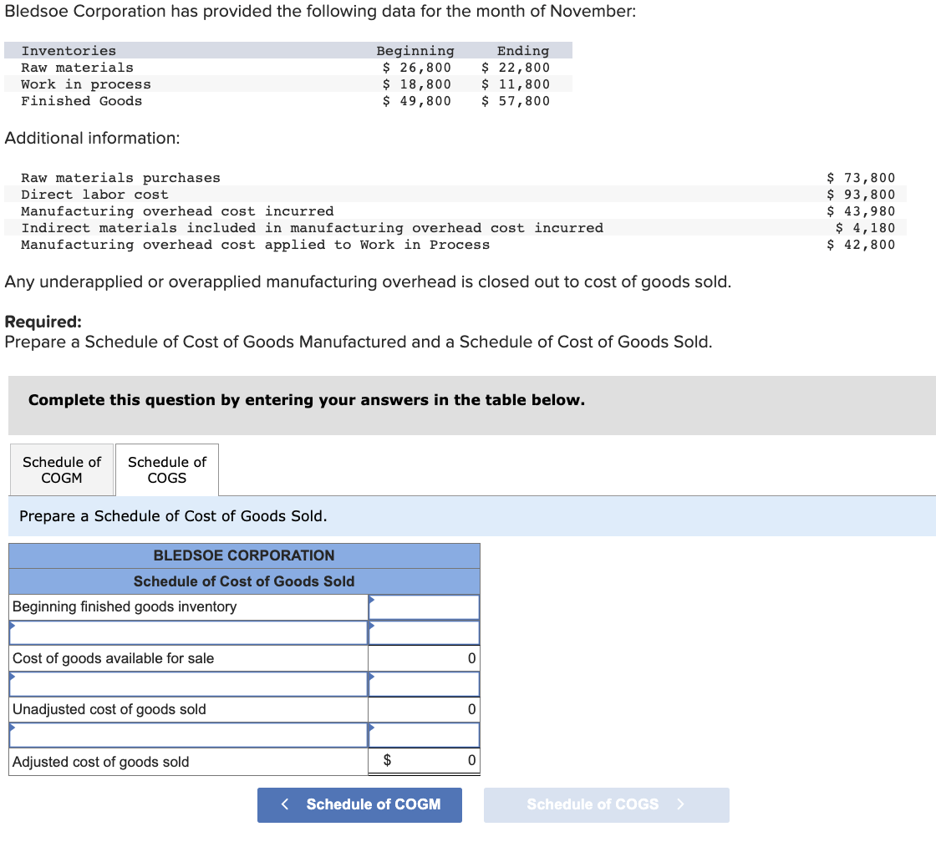The height and width of the screenshot is (852, 936).
Task: Select the Schedule of COGS tab
Action: click(x=166, y=469)
